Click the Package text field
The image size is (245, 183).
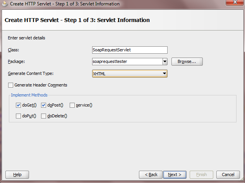(x=127, y=61)
